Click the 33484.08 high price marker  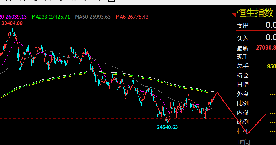12,23
